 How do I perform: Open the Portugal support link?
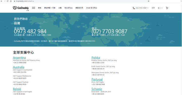(97, 79)
